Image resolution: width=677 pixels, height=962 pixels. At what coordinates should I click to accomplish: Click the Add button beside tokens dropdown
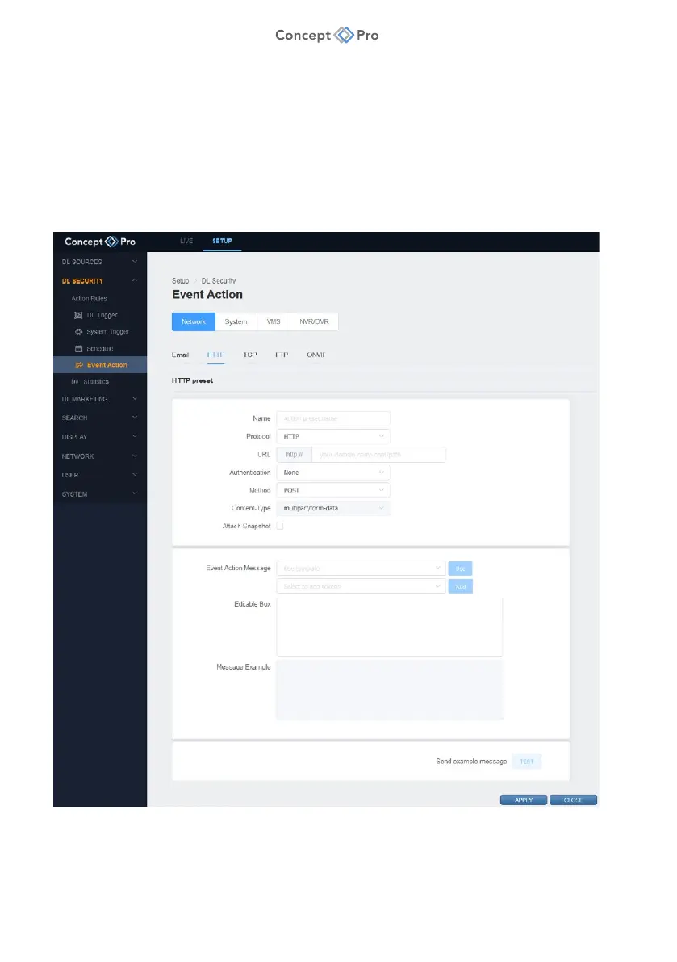click(460, 586)
